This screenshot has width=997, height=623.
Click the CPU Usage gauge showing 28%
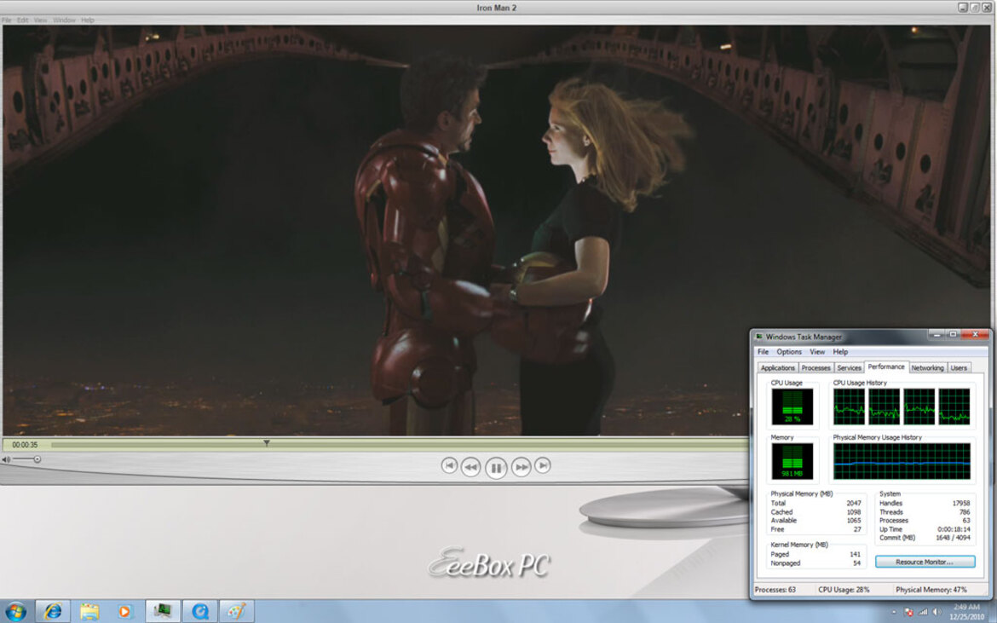pos(792,407)
